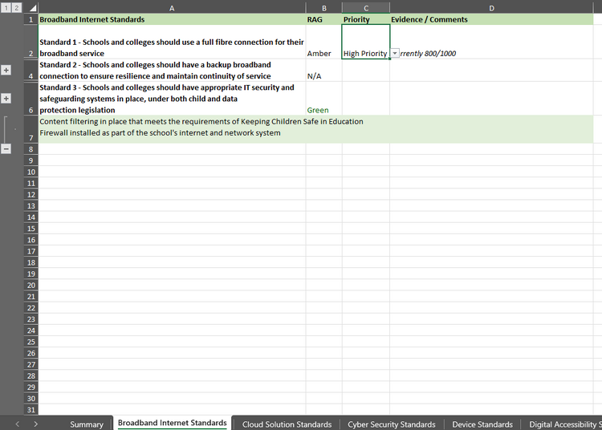This screenshot has height=430, width=602.
Task: Select row 4 header
Action: pyautogui.click(x=31, y=71)
